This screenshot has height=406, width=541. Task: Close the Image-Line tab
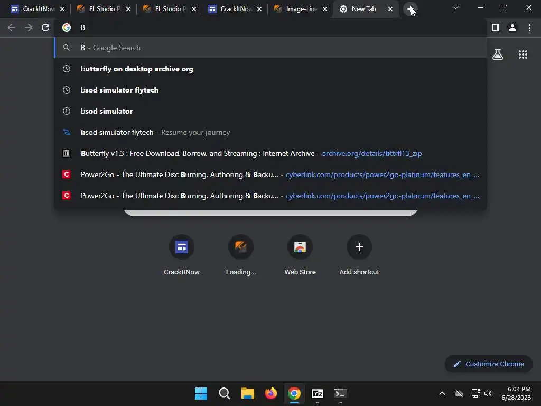click(x=325, y=10)
